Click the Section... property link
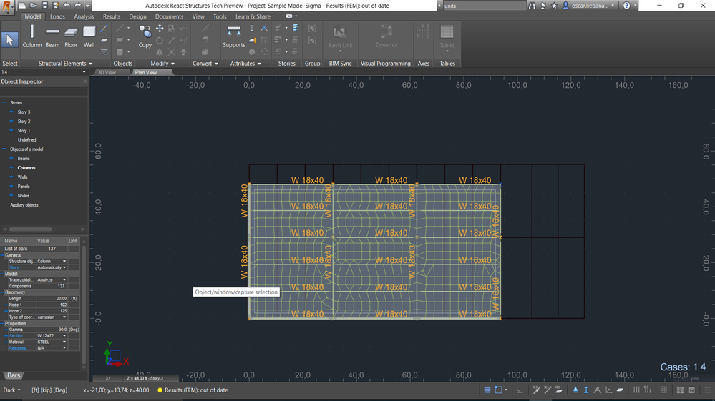 click(17, 335)
